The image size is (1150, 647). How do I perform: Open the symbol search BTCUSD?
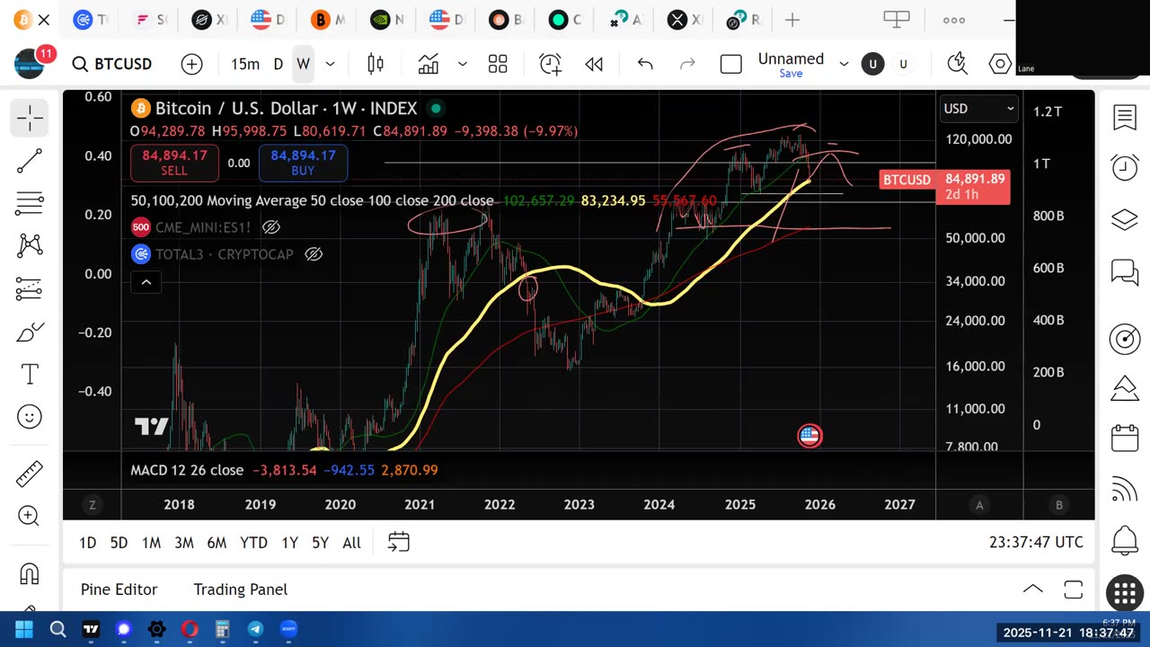pos(112,64)
